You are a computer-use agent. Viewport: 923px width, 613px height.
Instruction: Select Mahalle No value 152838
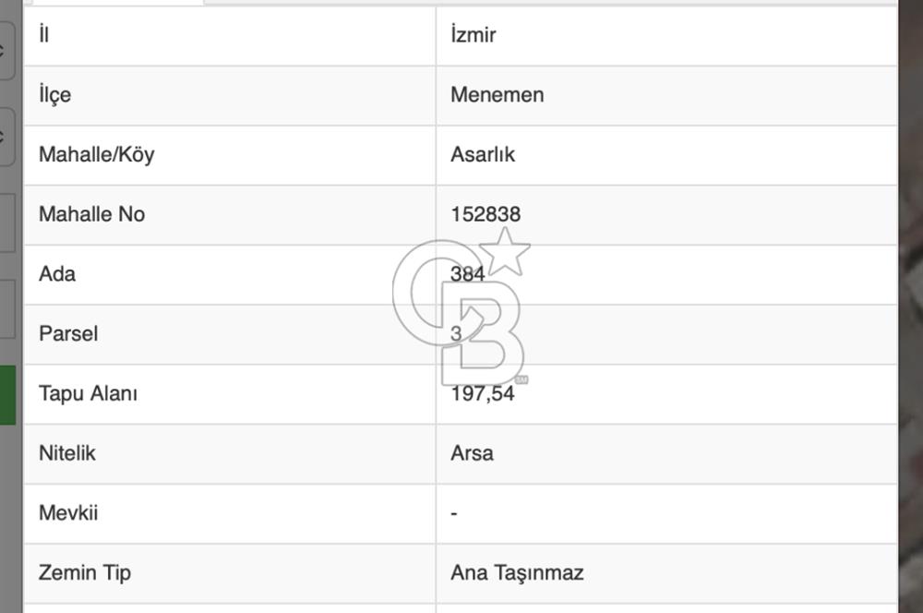coord(485,214)
